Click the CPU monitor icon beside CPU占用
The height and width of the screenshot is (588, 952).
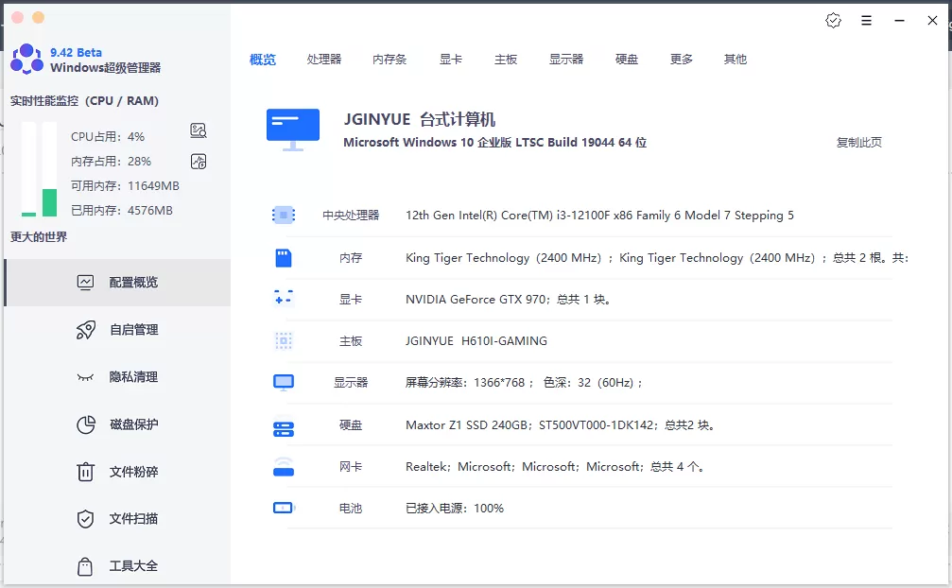point(199,130)
